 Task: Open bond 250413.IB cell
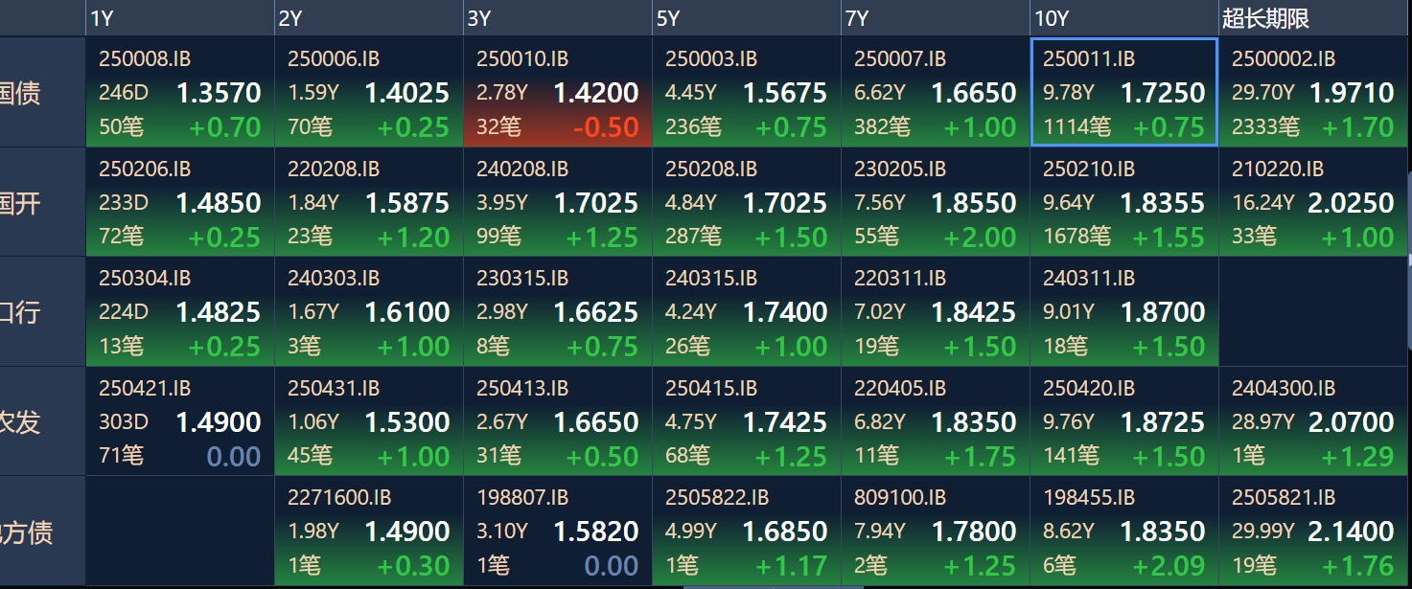pos(558,421)
